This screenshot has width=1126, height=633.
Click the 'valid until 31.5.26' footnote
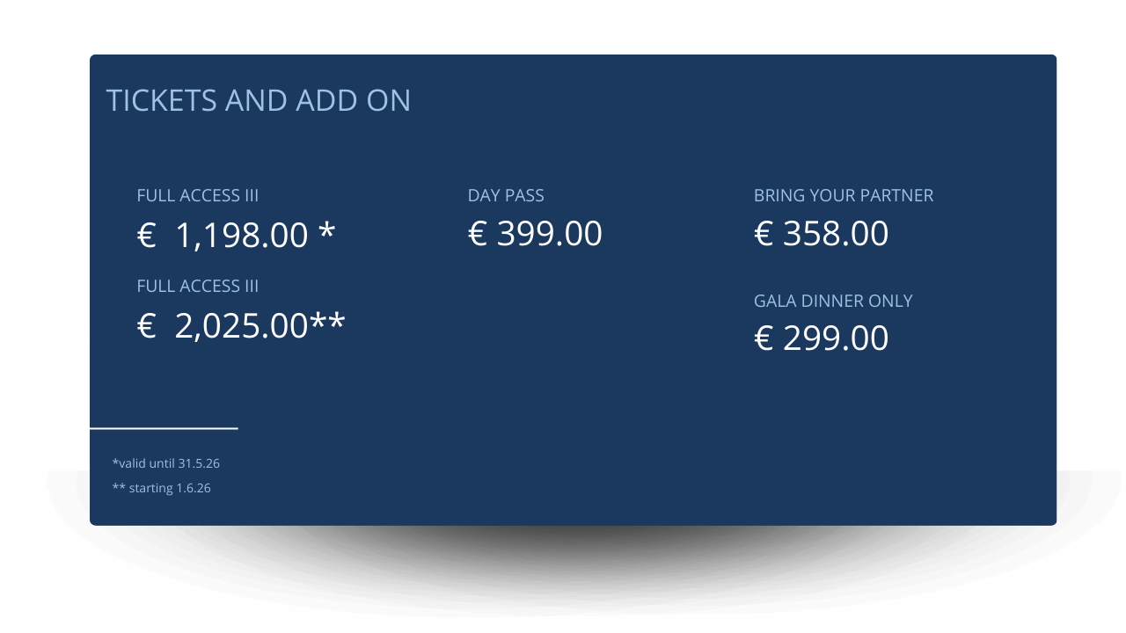(x=166, y=462)
